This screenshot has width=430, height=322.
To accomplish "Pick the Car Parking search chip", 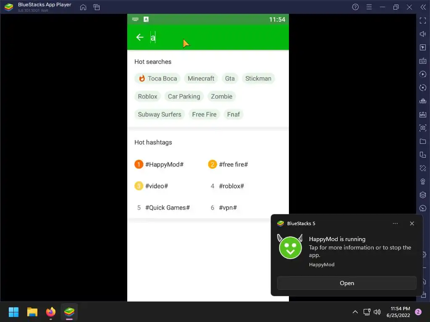I will [184, 96].
